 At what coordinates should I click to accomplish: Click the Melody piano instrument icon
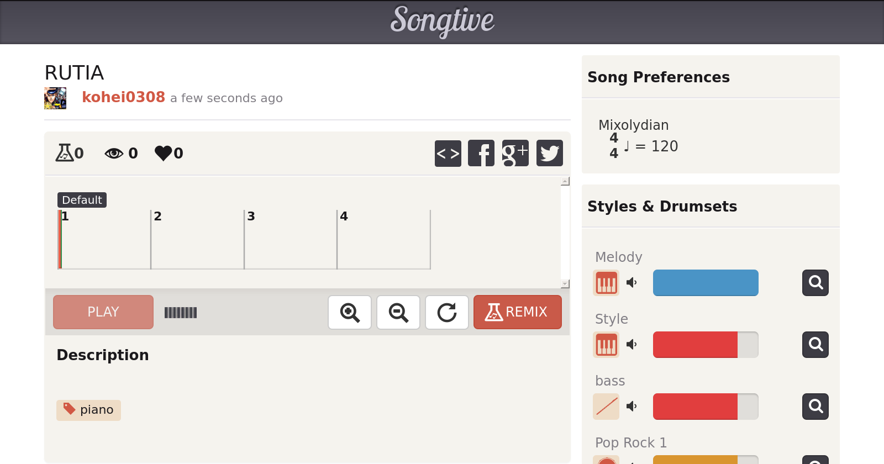click(x=606, y=283)
